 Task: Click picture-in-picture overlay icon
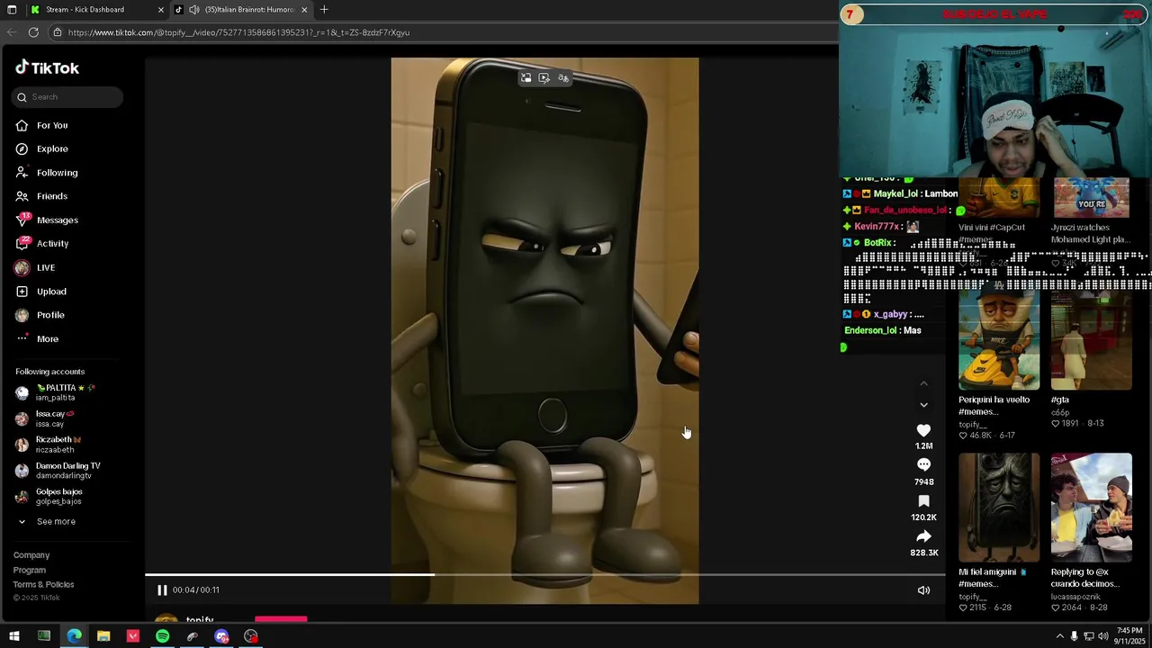click(x=526, y=78)
